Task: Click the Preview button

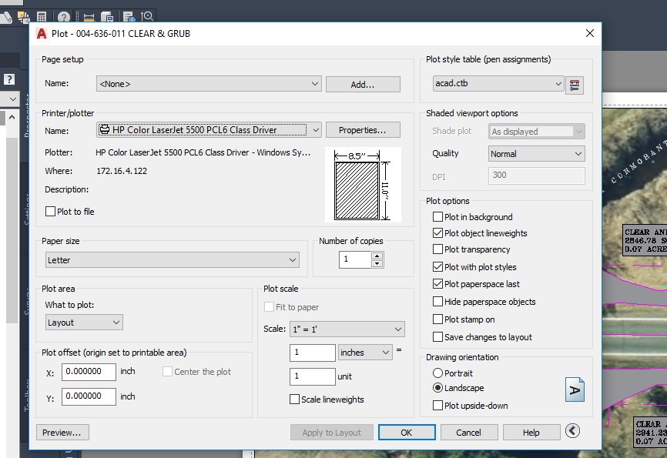Action: [62, 432]
